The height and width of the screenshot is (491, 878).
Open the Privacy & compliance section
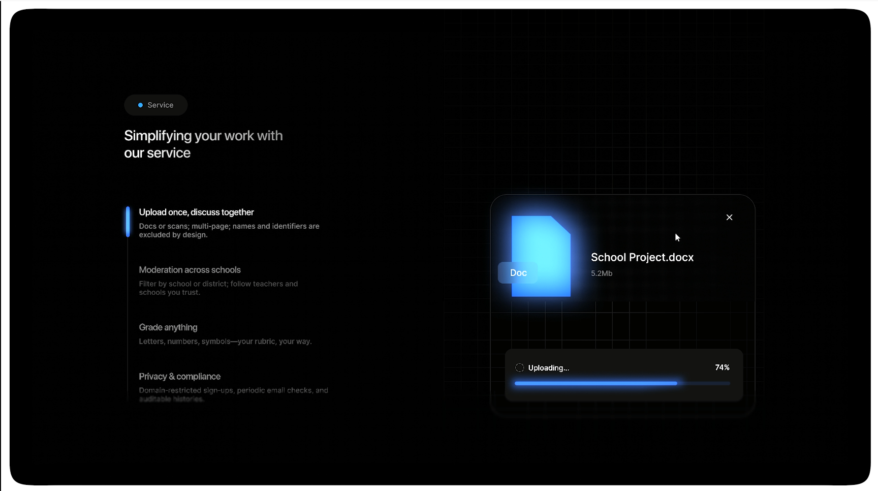(x=179, y=377)
